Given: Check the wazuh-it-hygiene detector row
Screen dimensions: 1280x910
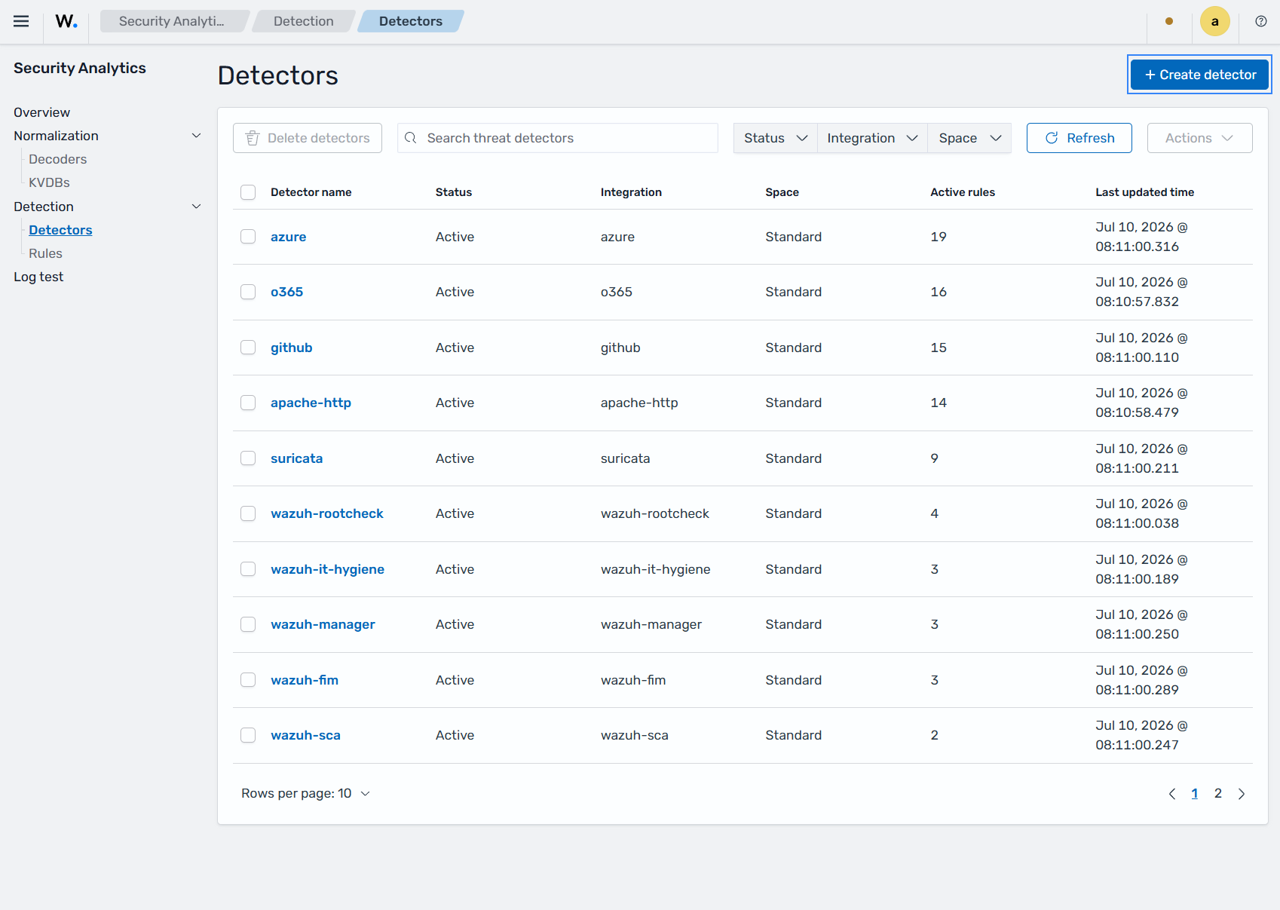Looking at the screenshot, I should tap(248, 569).
